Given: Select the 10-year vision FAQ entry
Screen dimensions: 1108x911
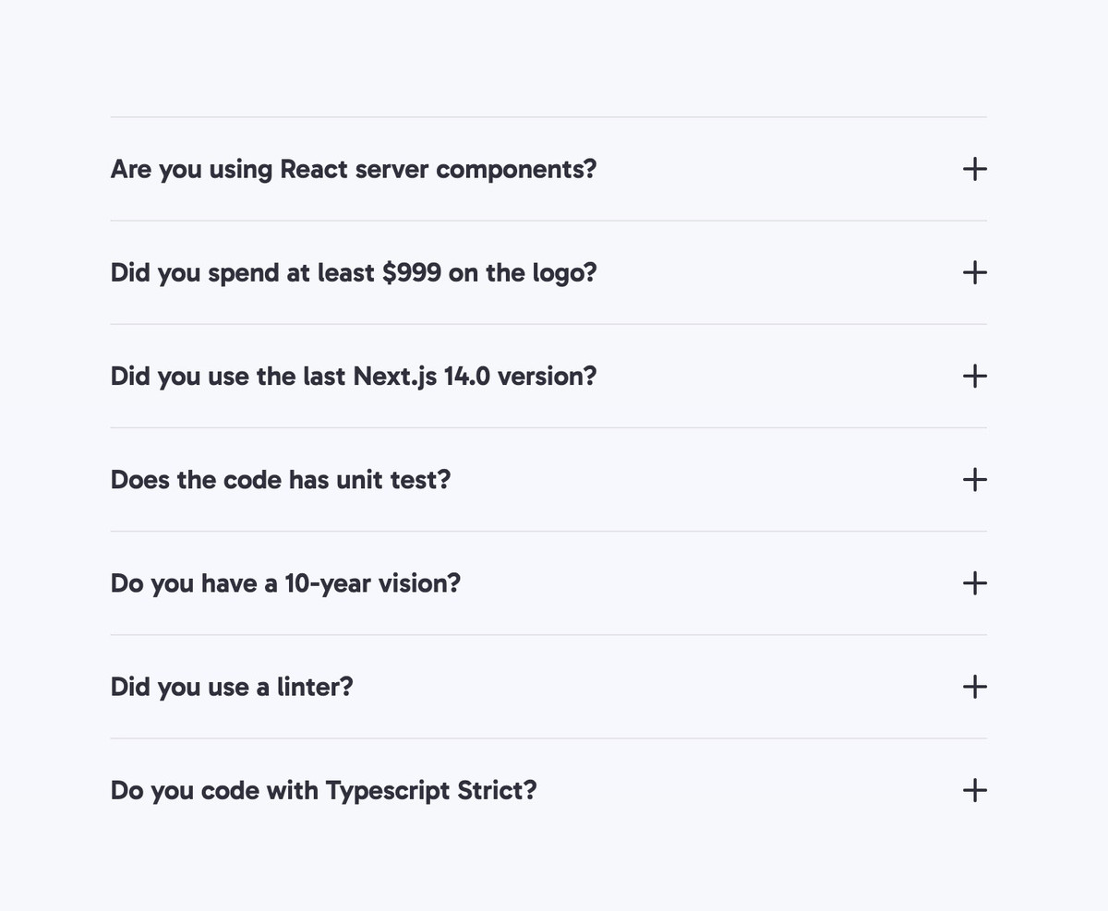Looking at the screenshot, I should (548, 582).
